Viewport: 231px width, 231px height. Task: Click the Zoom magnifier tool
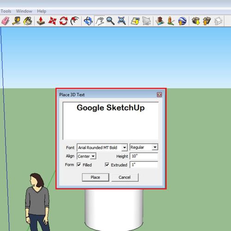pos(110,21)
